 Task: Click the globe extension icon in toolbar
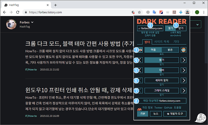148,12
